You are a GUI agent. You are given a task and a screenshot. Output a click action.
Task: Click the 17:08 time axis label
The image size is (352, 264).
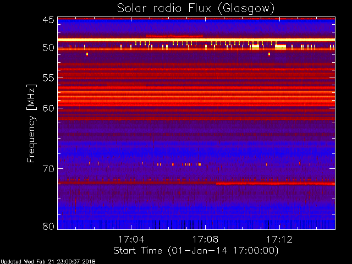(205, 239)
